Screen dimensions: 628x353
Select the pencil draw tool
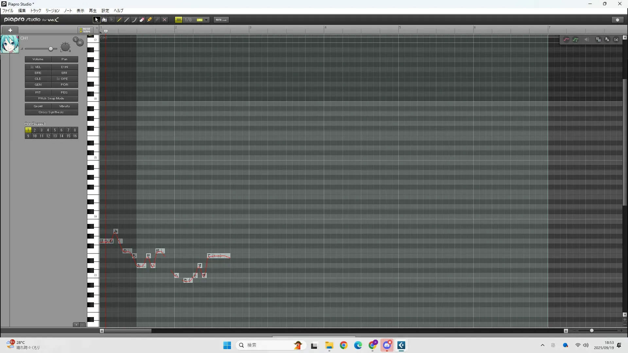click(x=119, y=20)
